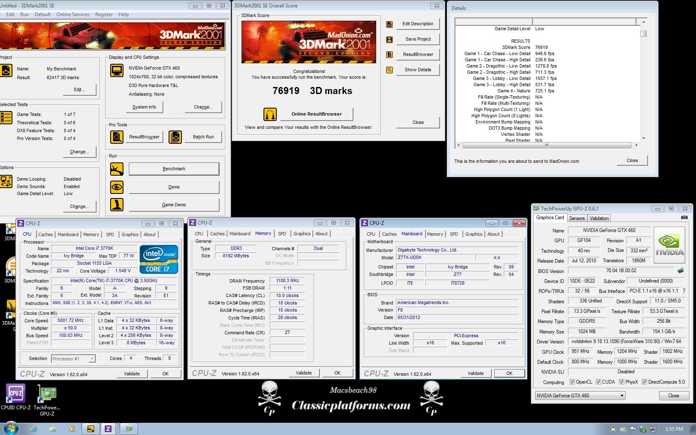The width and height of the screenshot is (696, 435).
Task: Click the Benchmark run icon
Action: [x=117, y=169]
